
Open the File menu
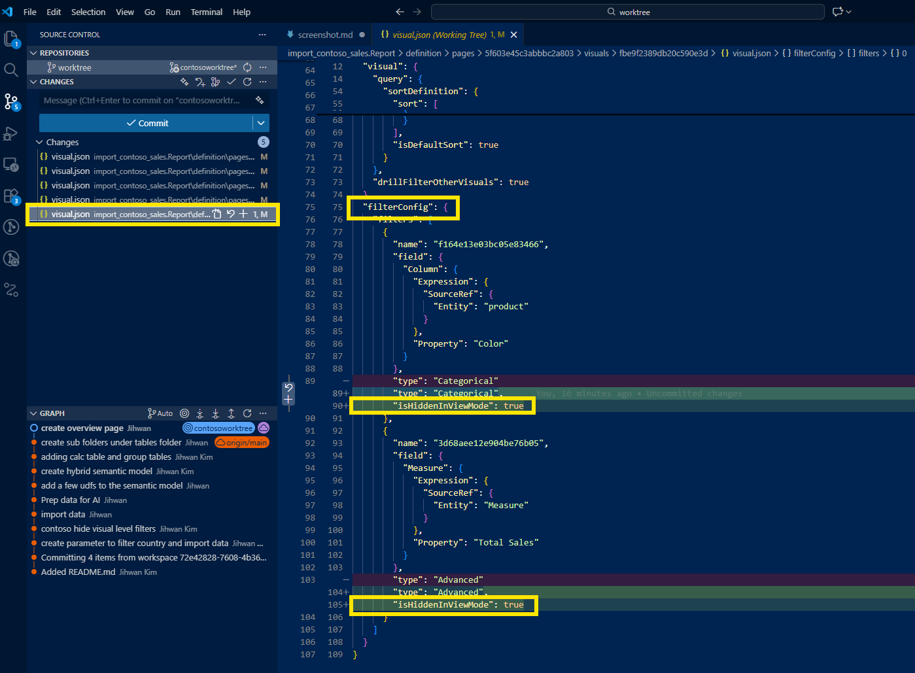click(x=30, y=12)
